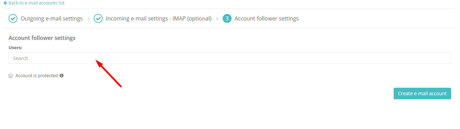This screenshot has width=460, height=129.
Task: Go to the Outgoing e-mail settings step
Action: coord(52,18)
